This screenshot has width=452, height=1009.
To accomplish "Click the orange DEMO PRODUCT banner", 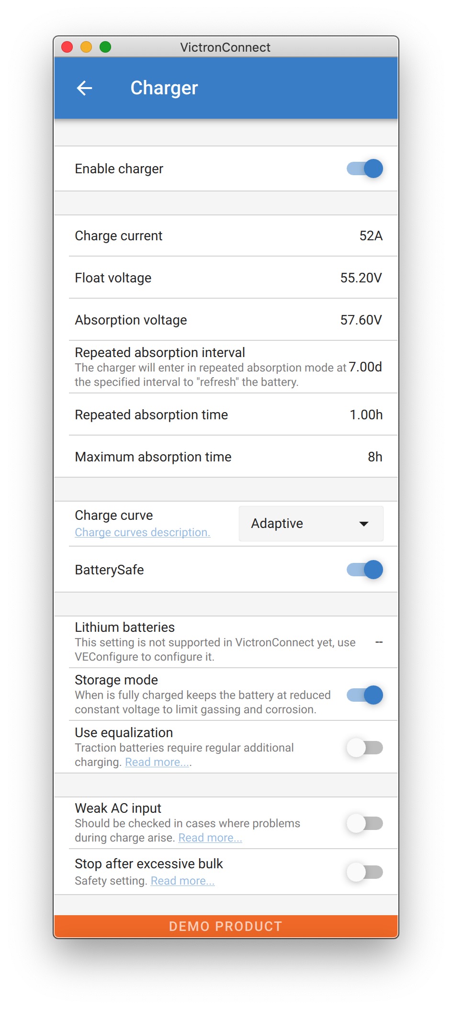I will [226, 926].
